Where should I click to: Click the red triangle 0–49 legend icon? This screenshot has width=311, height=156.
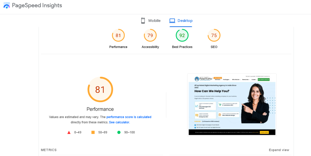click(x=69, y=132)
